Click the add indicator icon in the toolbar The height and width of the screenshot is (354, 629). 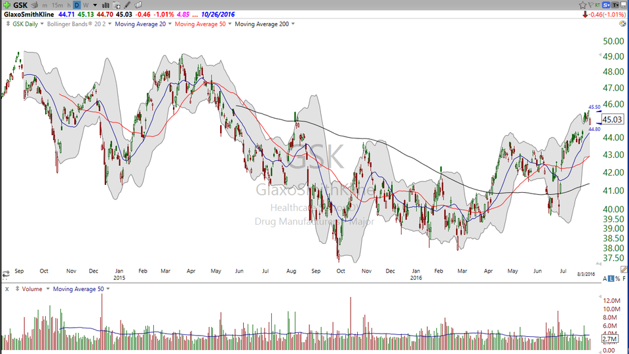117,5
